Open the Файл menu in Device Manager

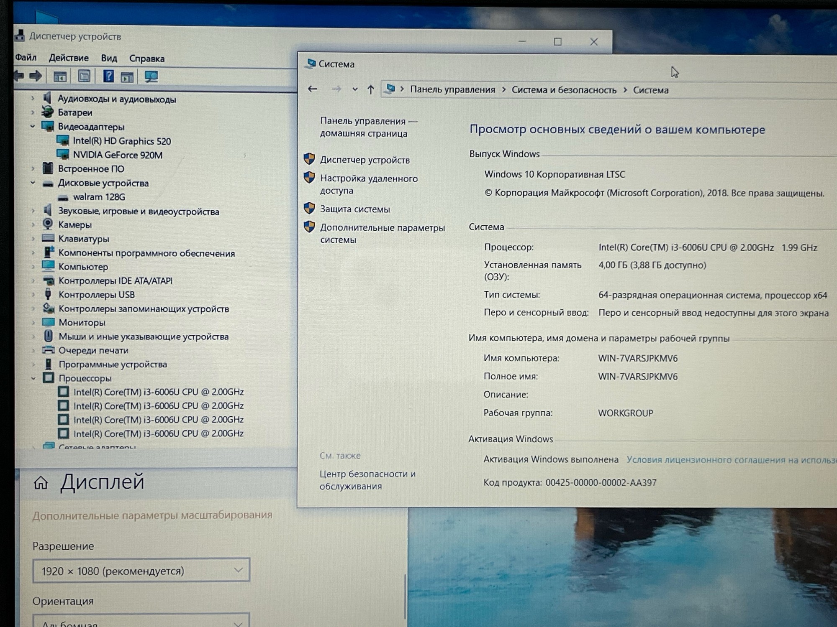[x=26, y=57]
